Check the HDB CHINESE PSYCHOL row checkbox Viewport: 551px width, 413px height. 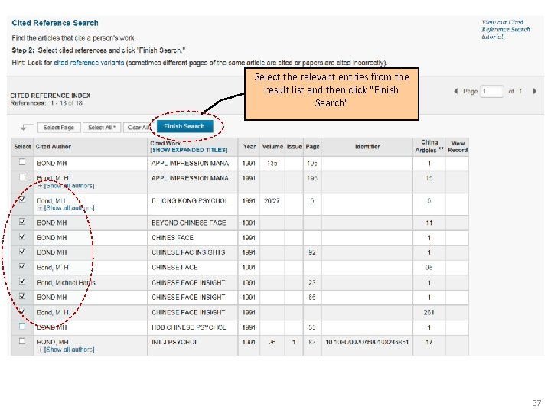(x=22, y=326)
